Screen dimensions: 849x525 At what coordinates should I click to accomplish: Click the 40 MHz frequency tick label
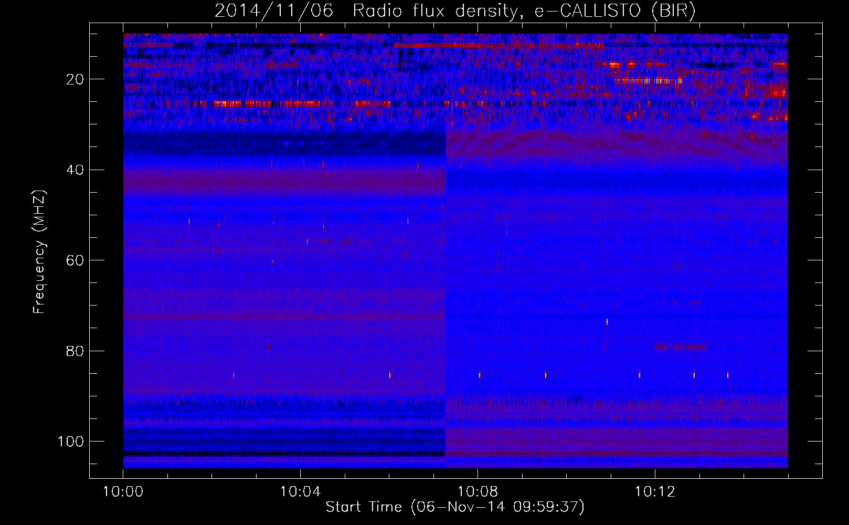[x=76, y=170]
